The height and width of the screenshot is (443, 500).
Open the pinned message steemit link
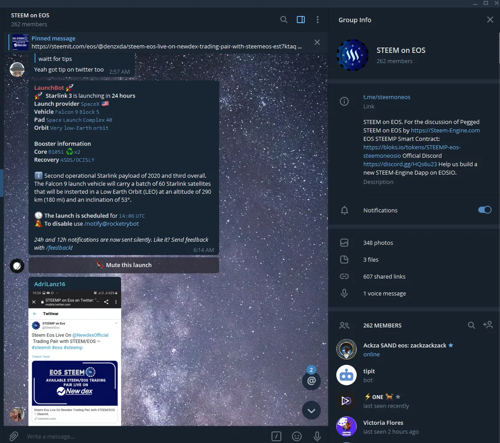click(166, 46)
